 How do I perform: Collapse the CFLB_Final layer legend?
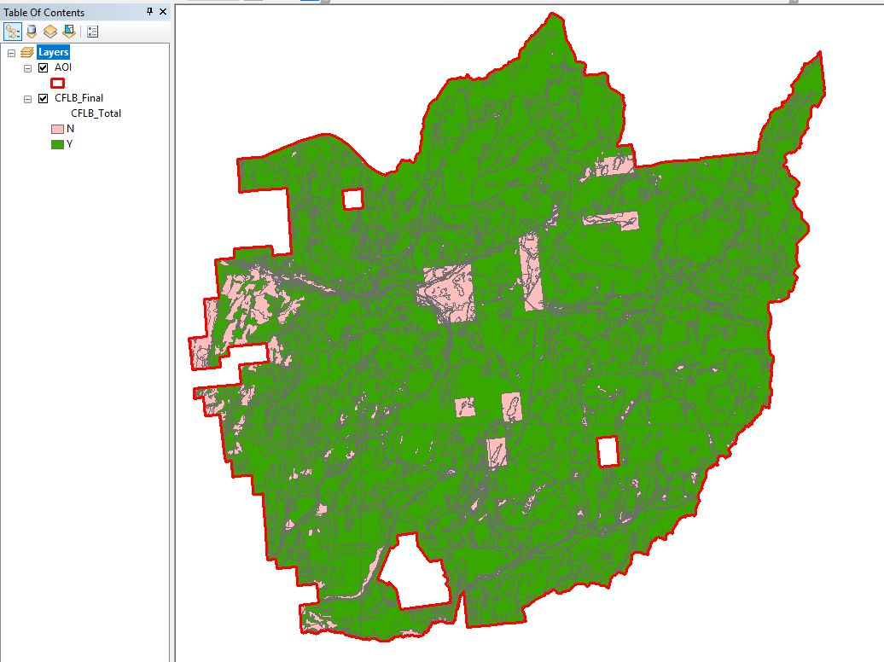(27, 98)
